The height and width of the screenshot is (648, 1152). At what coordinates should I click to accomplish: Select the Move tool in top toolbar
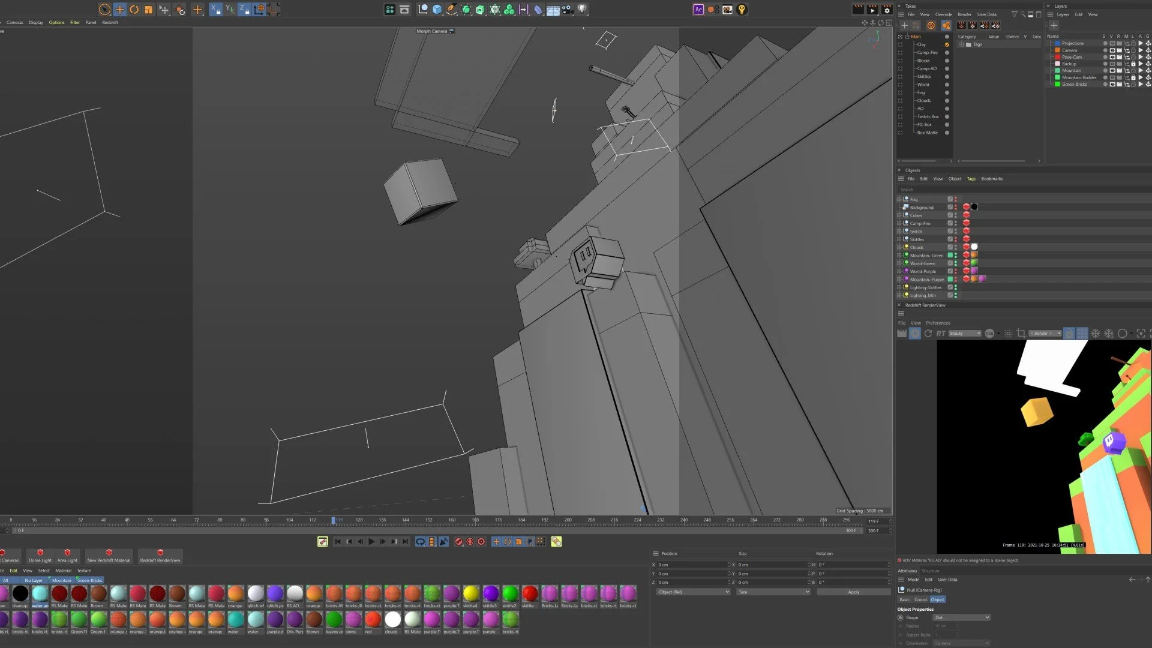pos(119,10)
